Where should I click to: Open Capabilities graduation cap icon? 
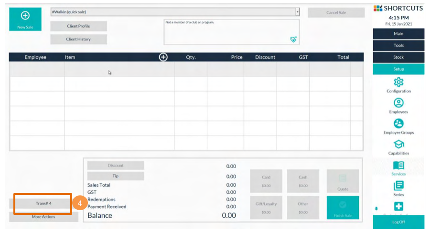(399, 144)
